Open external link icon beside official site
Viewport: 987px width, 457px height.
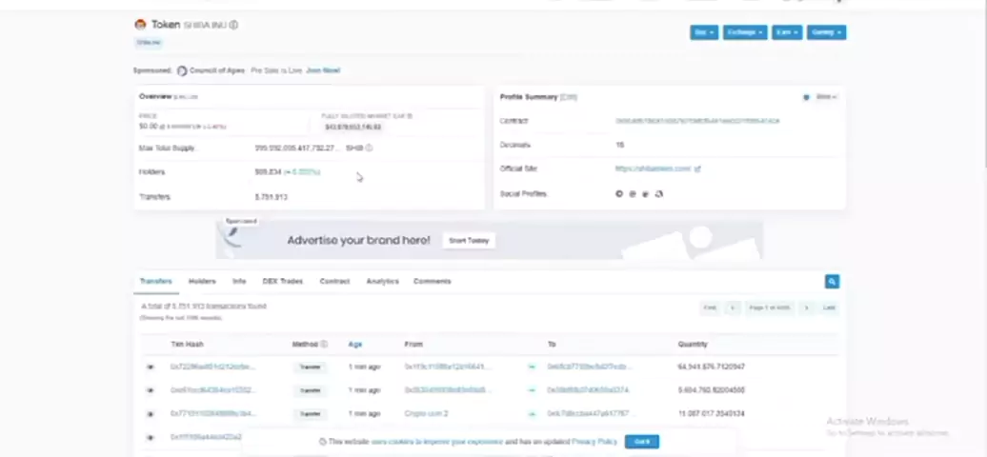[x=697, y=169]
